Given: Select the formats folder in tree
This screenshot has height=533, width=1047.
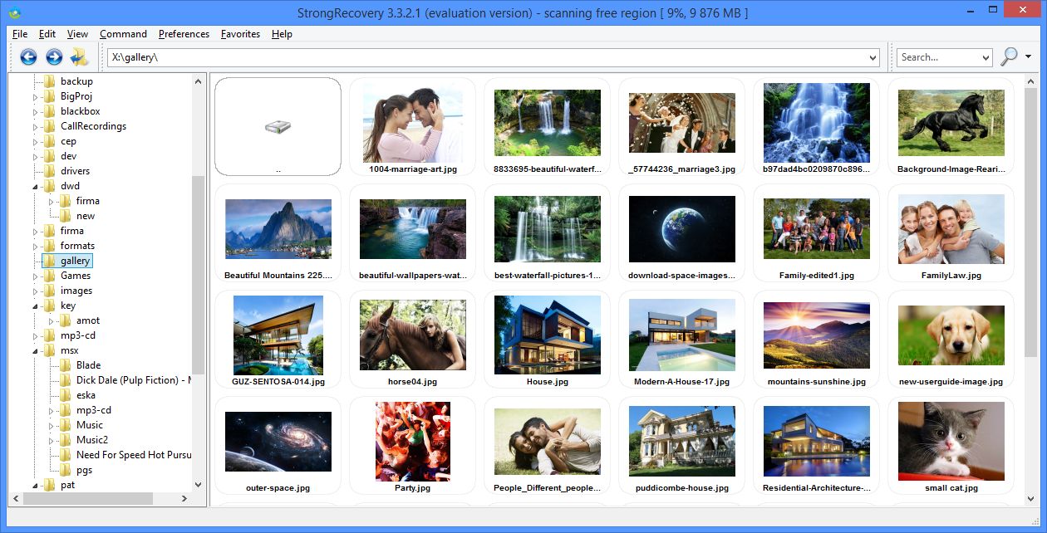Looking at the screenshot, I should tap(77, 246).
